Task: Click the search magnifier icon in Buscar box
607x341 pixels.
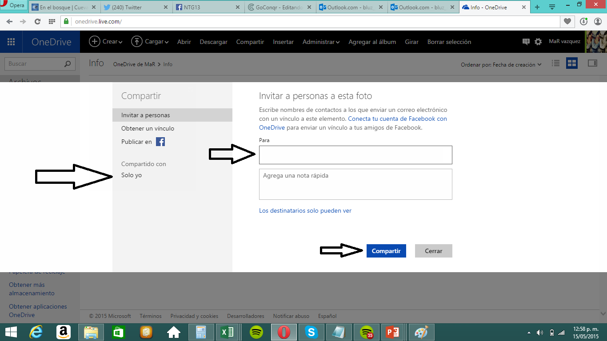Action: tap(68, 64)
